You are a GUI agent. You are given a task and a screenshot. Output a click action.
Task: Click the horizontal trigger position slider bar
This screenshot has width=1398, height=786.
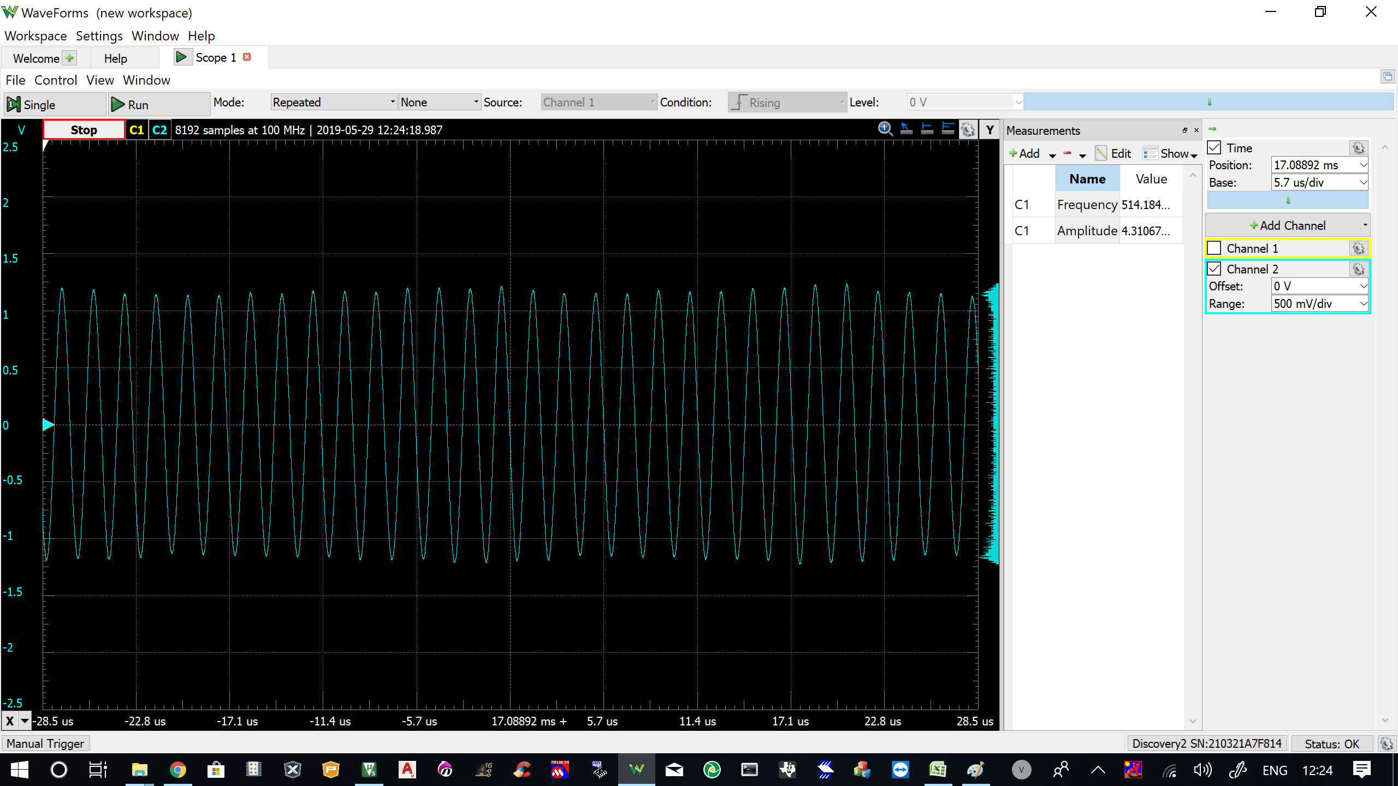1209,102
